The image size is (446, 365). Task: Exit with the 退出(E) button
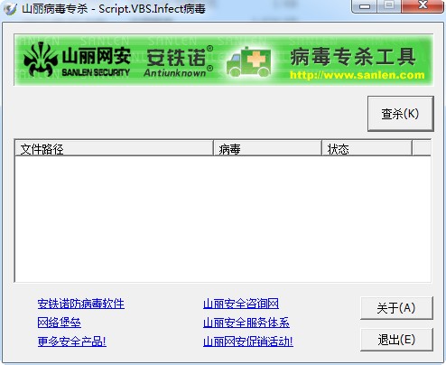click(396, 340)
